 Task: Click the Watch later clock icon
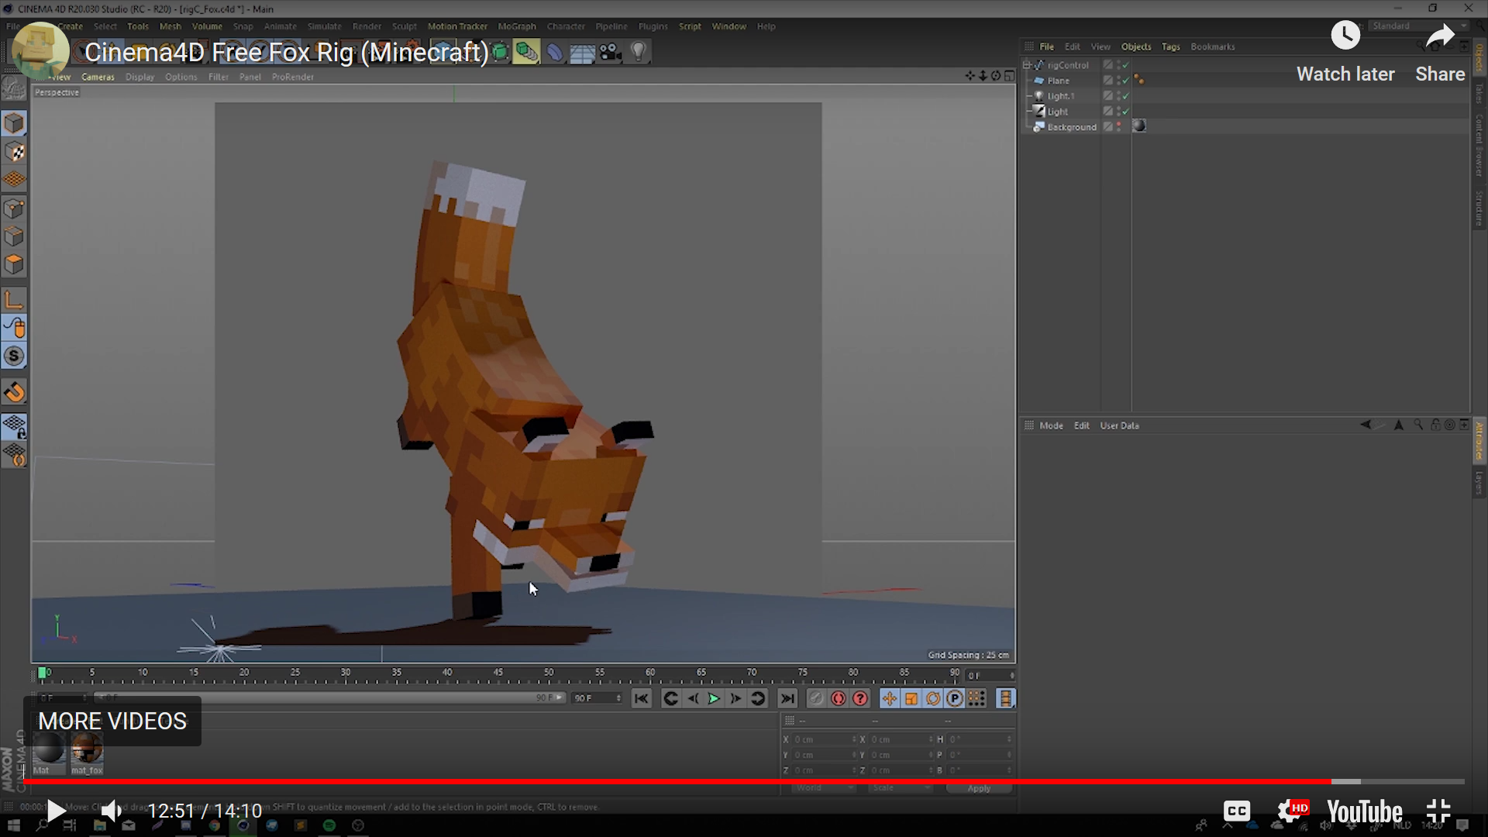tap(1345, 35)
